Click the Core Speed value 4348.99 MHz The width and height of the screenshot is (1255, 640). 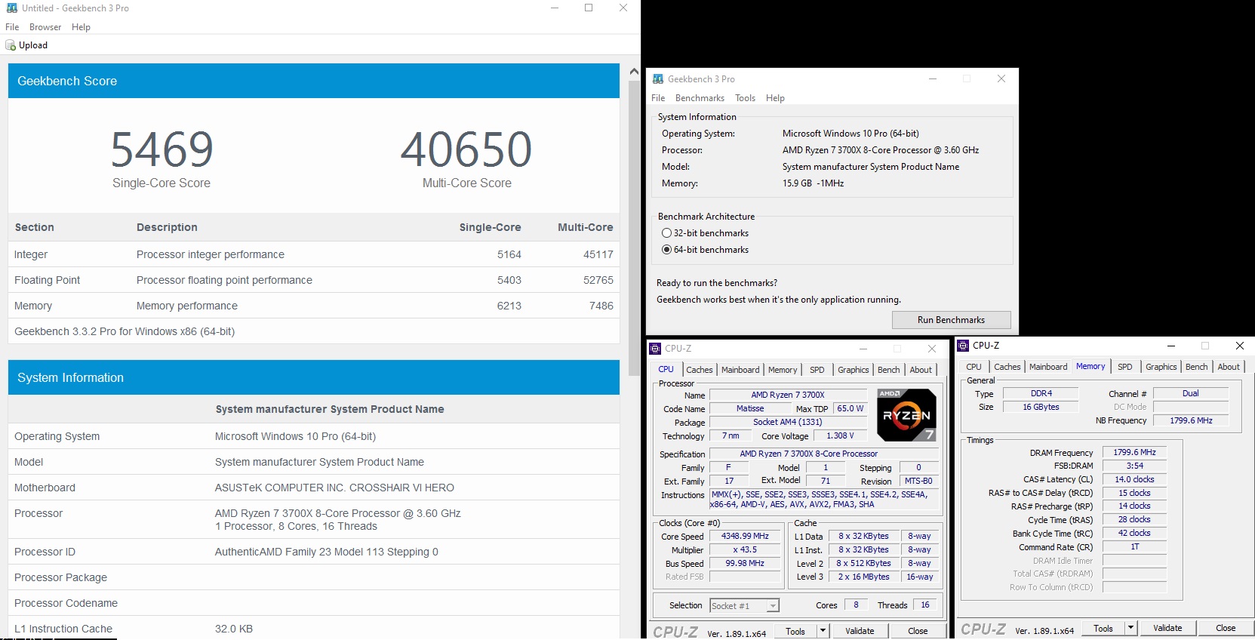point(745,537)
